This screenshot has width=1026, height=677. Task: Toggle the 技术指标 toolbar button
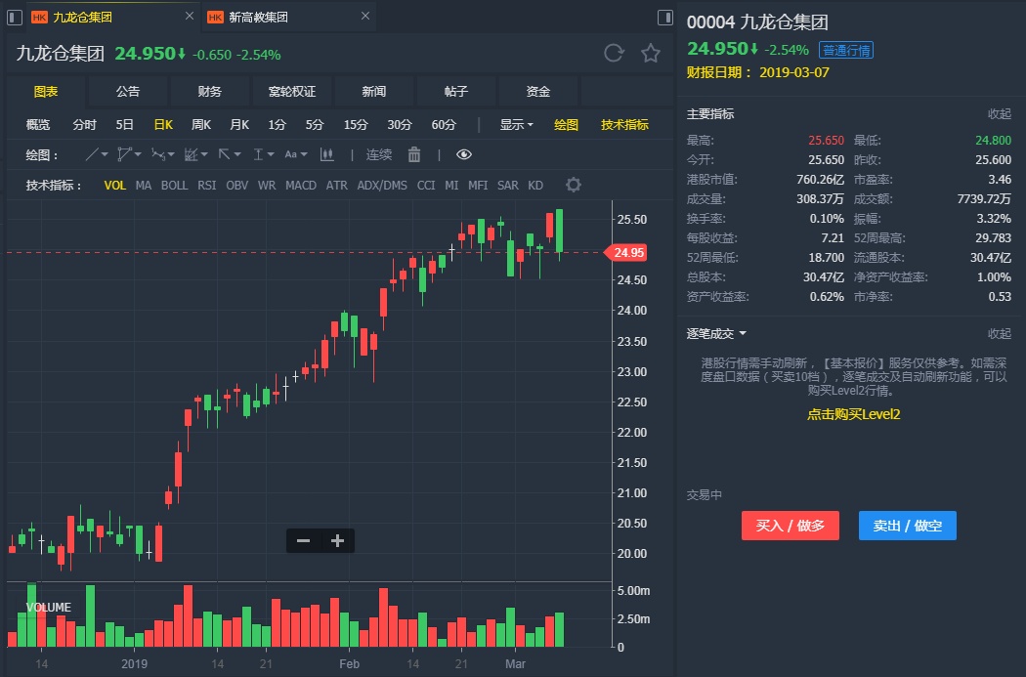click(625, 124)
